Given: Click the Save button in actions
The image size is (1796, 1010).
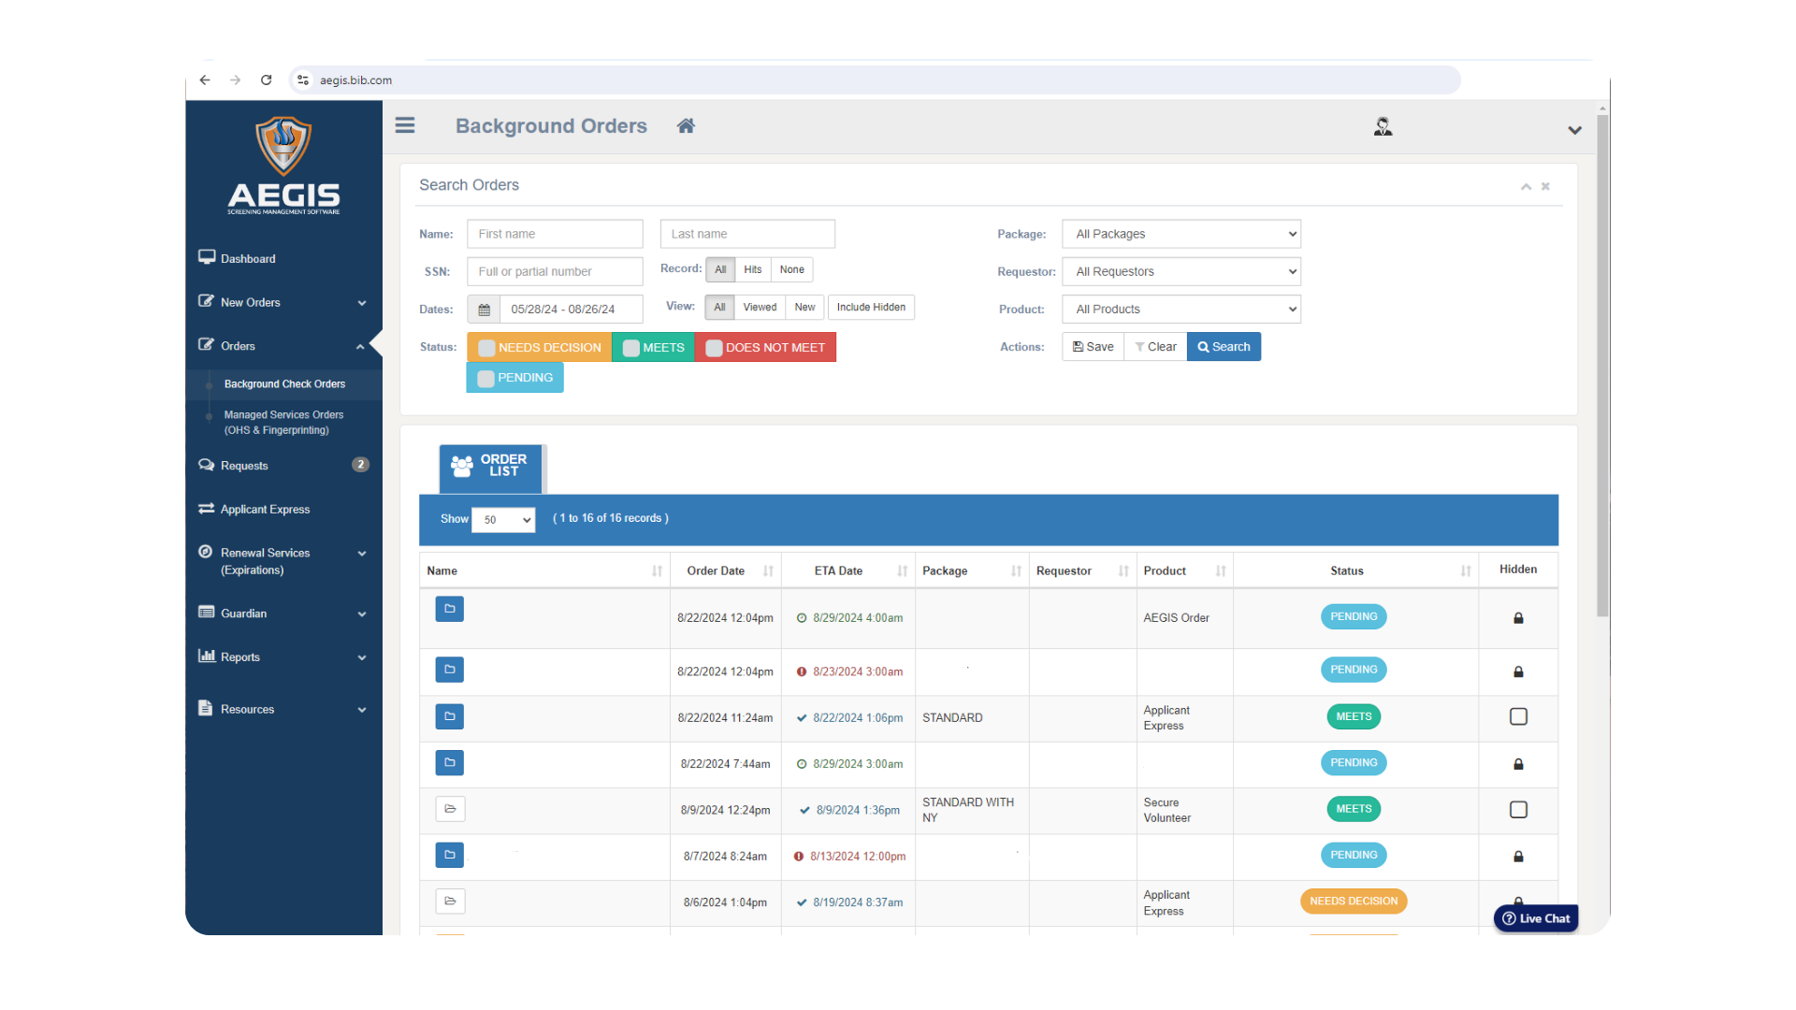Looking at the screenshot, I should 1092,347.
